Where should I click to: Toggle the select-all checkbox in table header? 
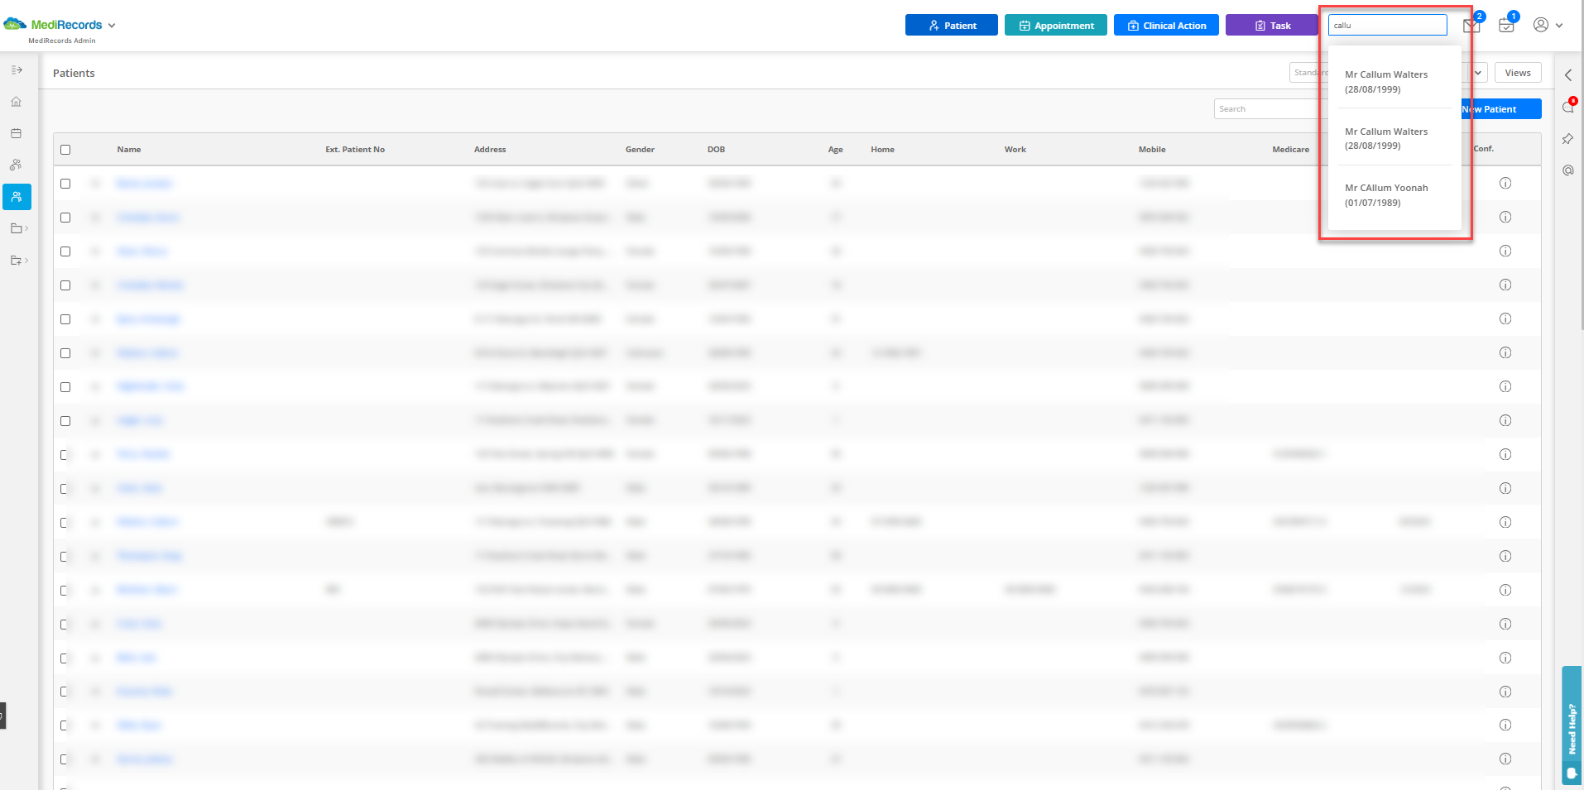click(65, 150)
